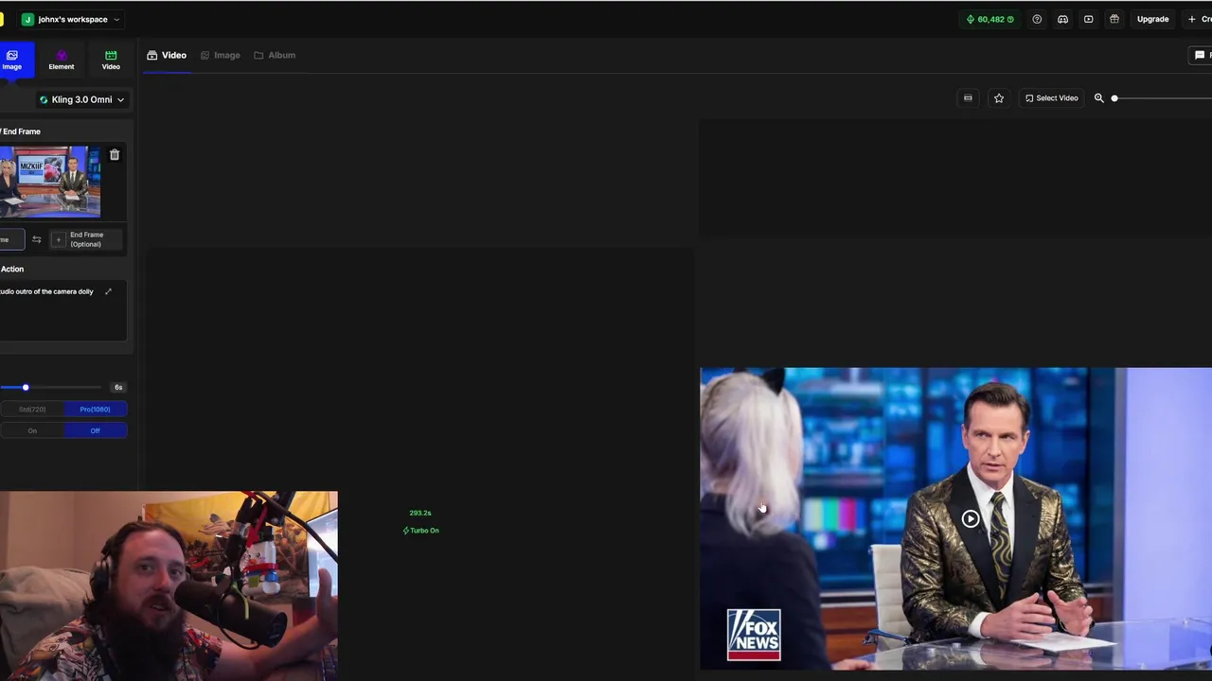Switch to the Album gallery tab
The width and height of the screenshot is (1212, 681).
[275, 55]
